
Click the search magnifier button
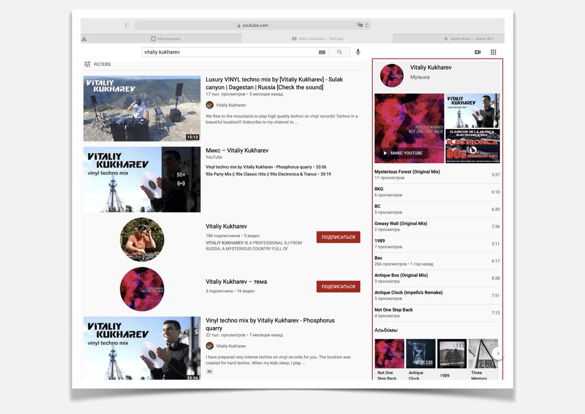coord(339,52)
